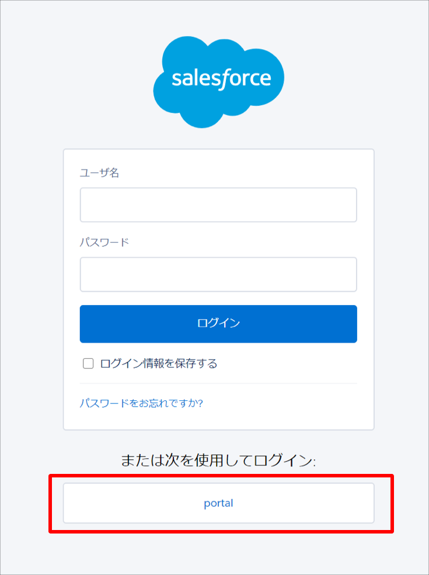Tick the ログイン情報を保存する checkbox
The image size is (429, 575).
pyautogui.click(x=88, y=364)
